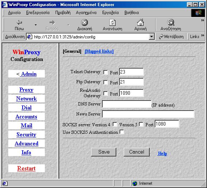Screen dimensions: 207x188
Task: Open the Search (Αναζήτηση) icon
Action: (171, 22)
